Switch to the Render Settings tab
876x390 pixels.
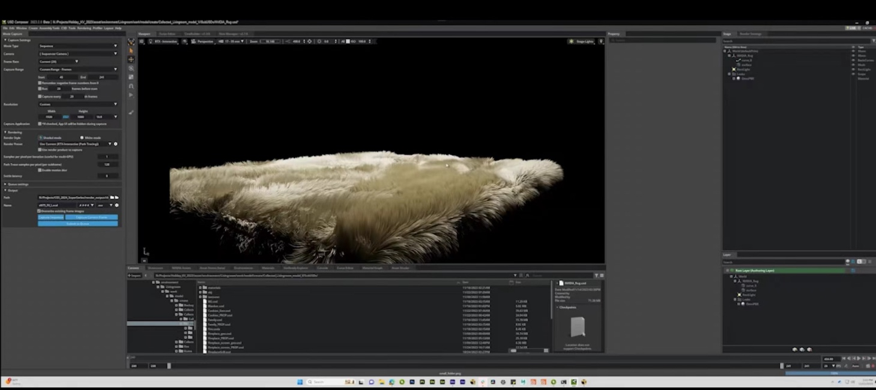pos(751,34)
